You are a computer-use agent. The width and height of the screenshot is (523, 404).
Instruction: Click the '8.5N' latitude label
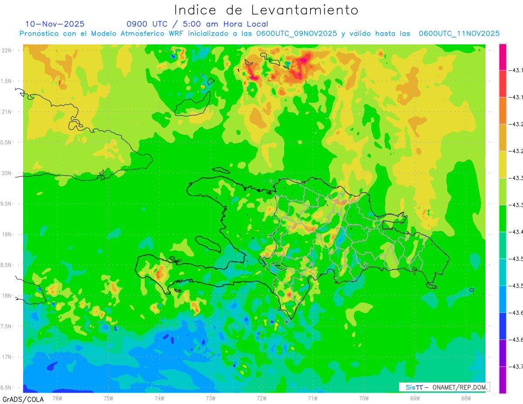click(7, 265)
